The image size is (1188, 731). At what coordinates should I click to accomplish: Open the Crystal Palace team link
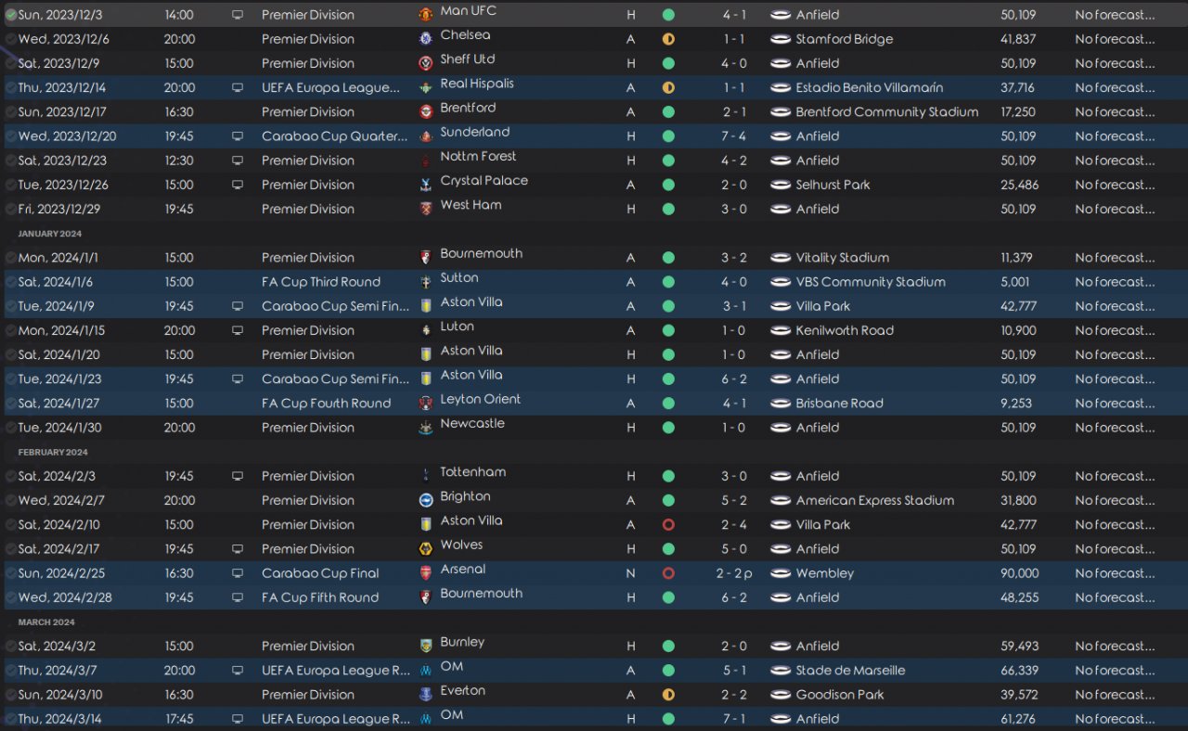point(484,180)
